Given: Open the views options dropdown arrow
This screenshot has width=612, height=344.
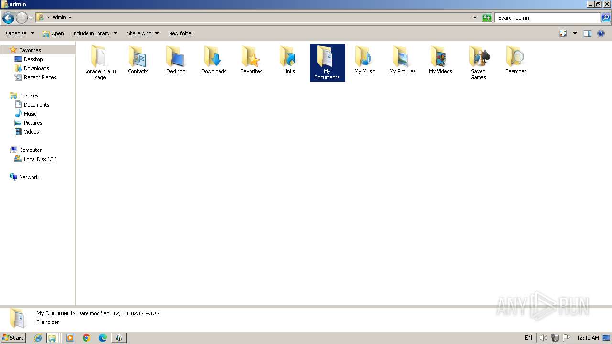Looking at the screenshot, I should [x=575, y=33].
